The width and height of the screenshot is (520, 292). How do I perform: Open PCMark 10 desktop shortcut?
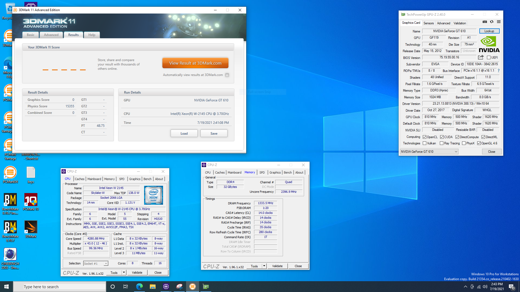[x=31, y=202]
